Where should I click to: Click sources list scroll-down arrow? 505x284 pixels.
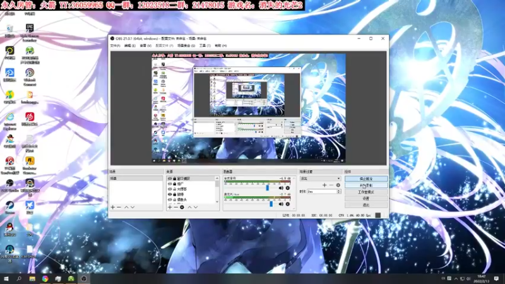(x=217, y=201)
